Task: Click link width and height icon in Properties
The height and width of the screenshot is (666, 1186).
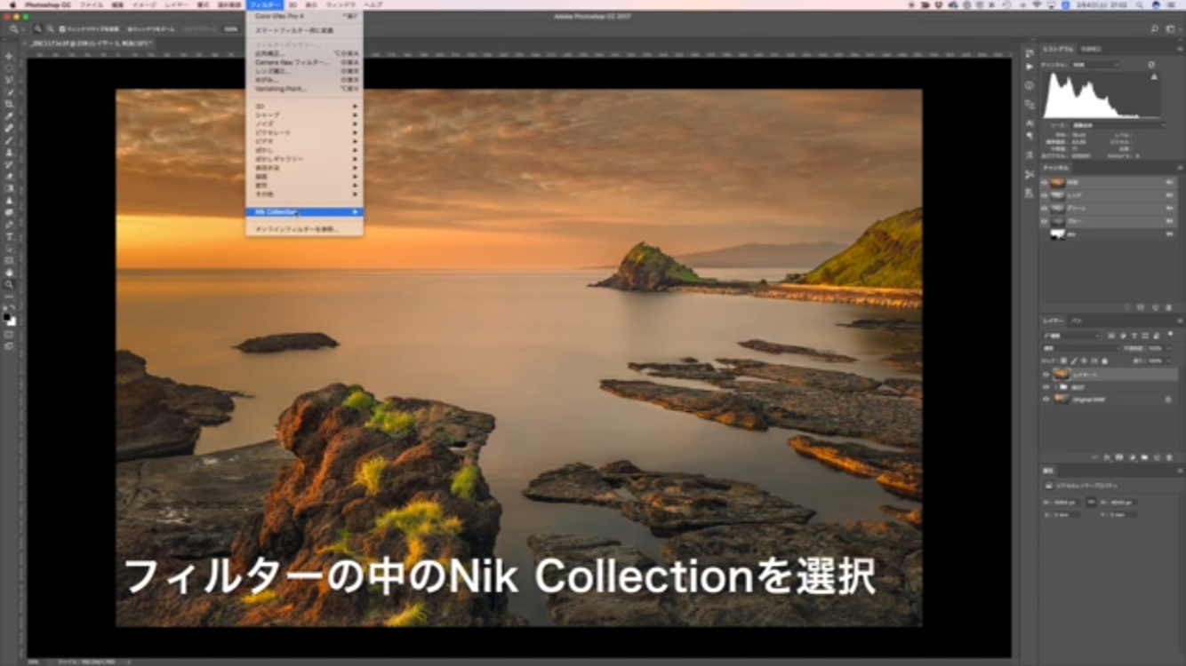Action: pos(1091,503)
